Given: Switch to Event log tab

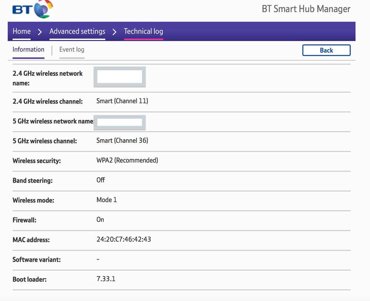Looking at the screenshot, I should pos(72,50).
